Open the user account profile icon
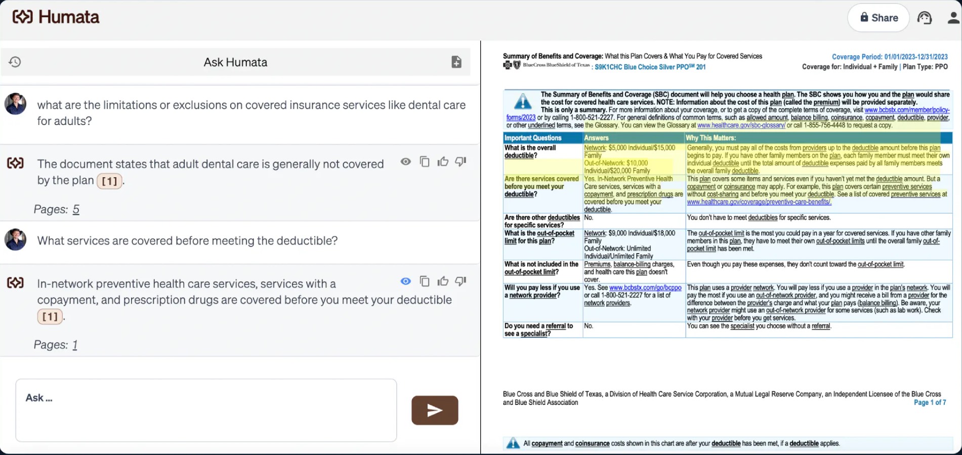This screenshot has width=962, height=455. click(953, 18)
